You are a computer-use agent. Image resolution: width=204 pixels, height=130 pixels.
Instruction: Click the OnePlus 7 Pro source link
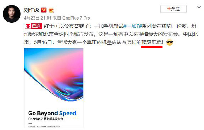click(x=76, y=18)
